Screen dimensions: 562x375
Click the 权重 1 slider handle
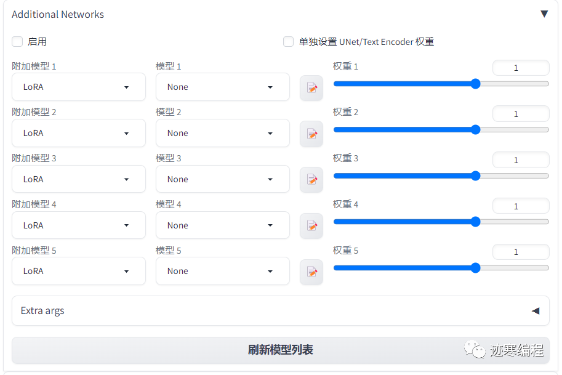pos(475,84)
